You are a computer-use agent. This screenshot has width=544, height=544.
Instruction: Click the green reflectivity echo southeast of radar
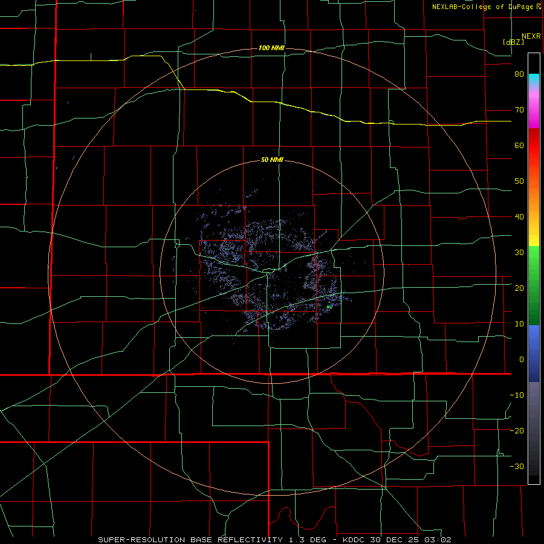pyautogui.click(x=329, y=306)
